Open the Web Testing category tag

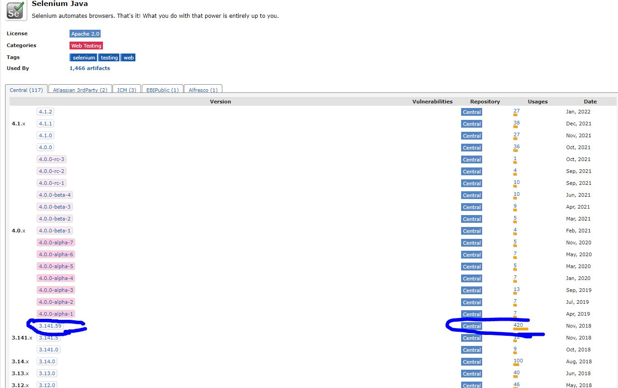[x=86, y=46]
